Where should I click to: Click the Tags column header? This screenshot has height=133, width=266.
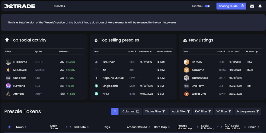coord(107,127)
